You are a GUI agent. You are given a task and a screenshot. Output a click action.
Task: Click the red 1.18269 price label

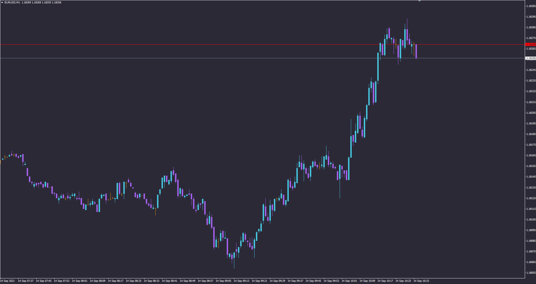point(531,44)
